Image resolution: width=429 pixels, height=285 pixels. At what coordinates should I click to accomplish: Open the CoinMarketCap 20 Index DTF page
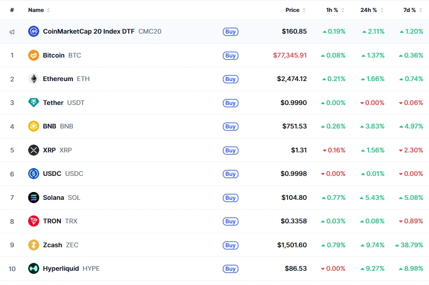coord(102,31)
